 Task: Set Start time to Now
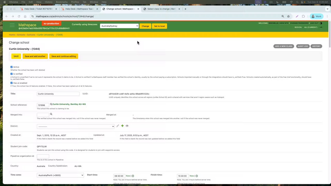pyautogui.click(x=128, y=176)
